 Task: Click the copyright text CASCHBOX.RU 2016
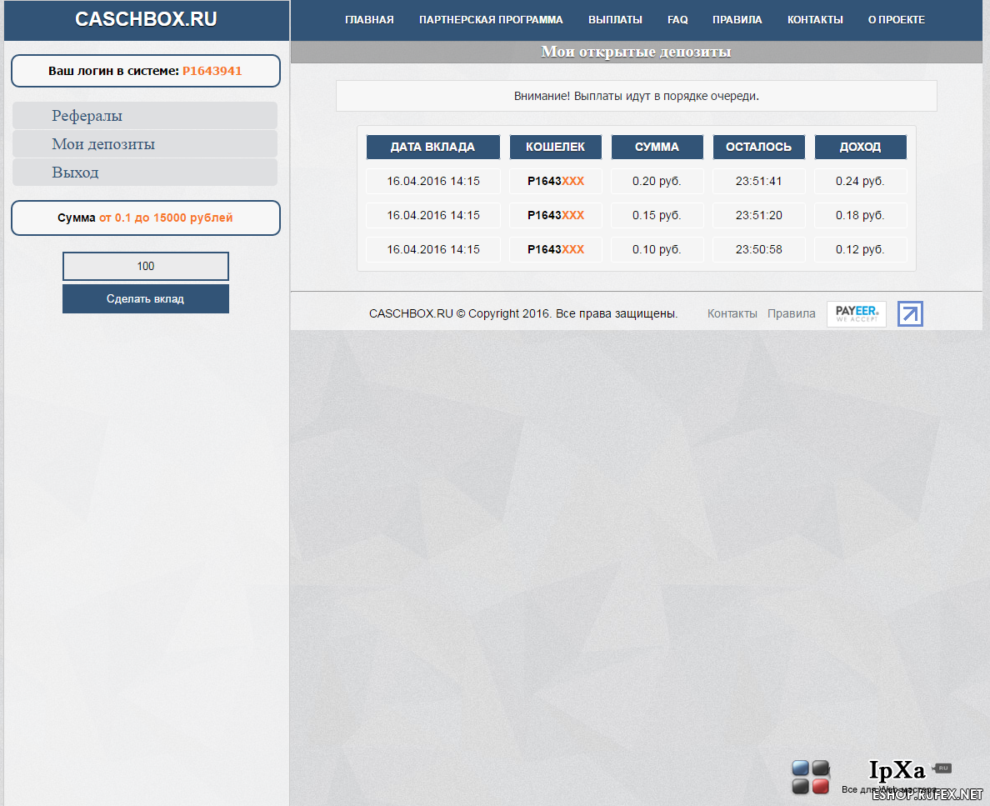pos(523,314)
